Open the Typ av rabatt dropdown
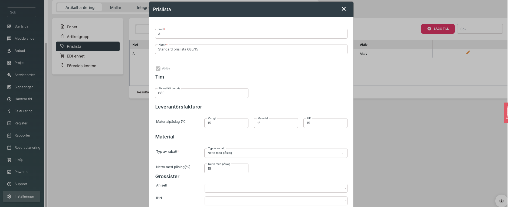Image resolution: width=508 pixels, height=207 pixels. pyautogui.click(x=276, y=153)
